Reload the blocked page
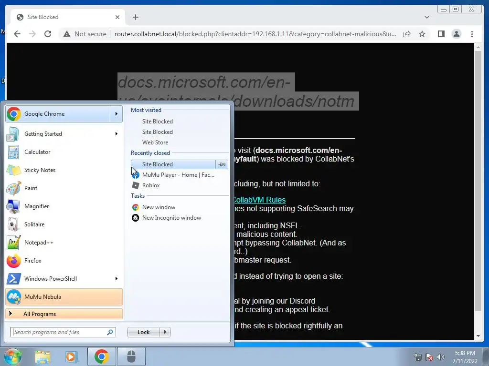 point(48,34)
